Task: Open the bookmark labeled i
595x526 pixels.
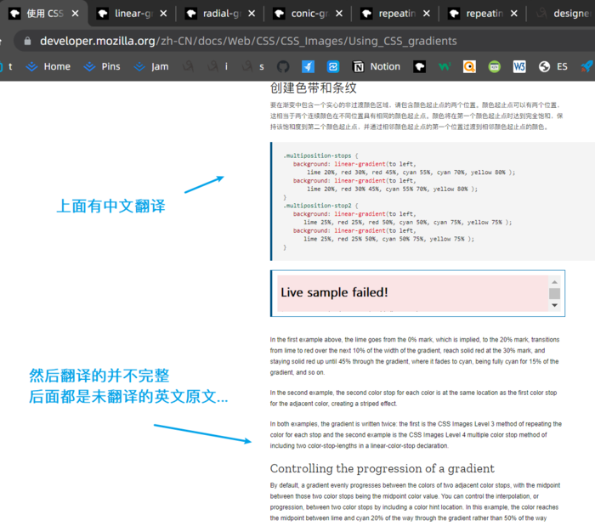Action: tap(218, 67)
